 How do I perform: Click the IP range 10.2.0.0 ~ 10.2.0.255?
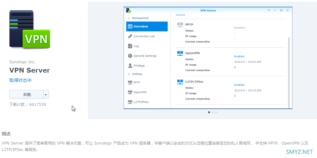coord(248,90)
